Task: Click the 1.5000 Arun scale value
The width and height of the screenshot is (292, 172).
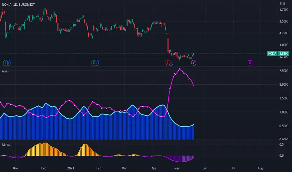Action: pyautogui.click(x=284, y=99)
